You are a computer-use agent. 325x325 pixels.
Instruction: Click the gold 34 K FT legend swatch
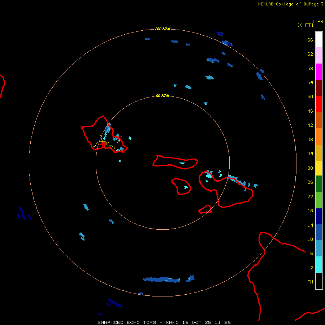pyautogui.click(x=319, y=153)
